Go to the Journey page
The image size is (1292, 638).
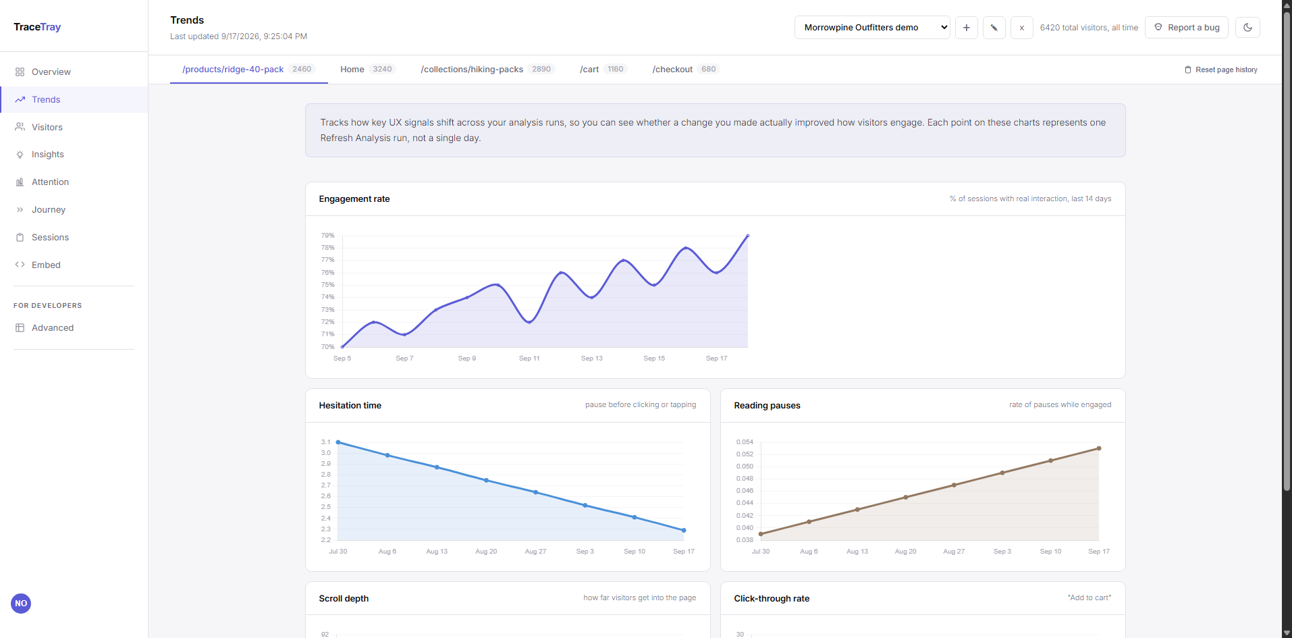tap(74, 210)
